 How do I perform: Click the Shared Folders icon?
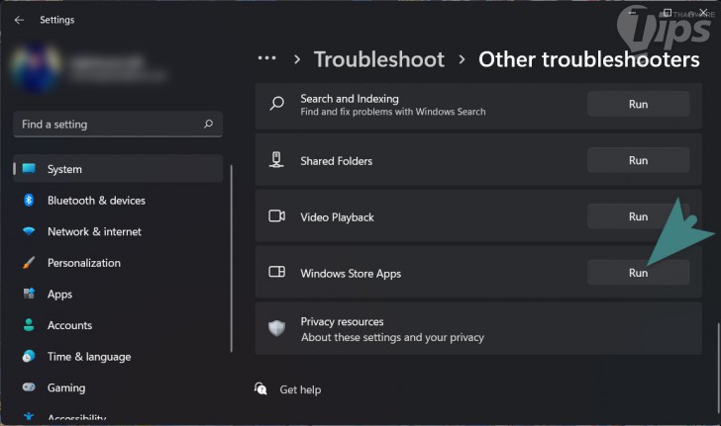[276, 160]
